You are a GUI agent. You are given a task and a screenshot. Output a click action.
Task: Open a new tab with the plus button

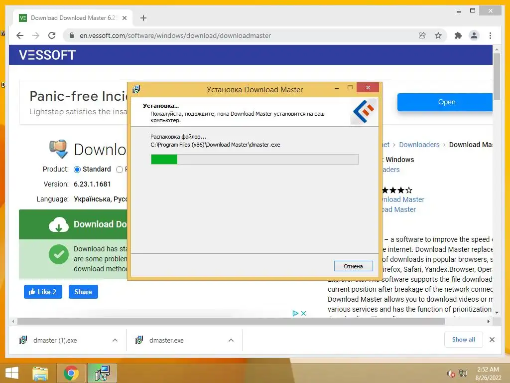coord(143,18)
